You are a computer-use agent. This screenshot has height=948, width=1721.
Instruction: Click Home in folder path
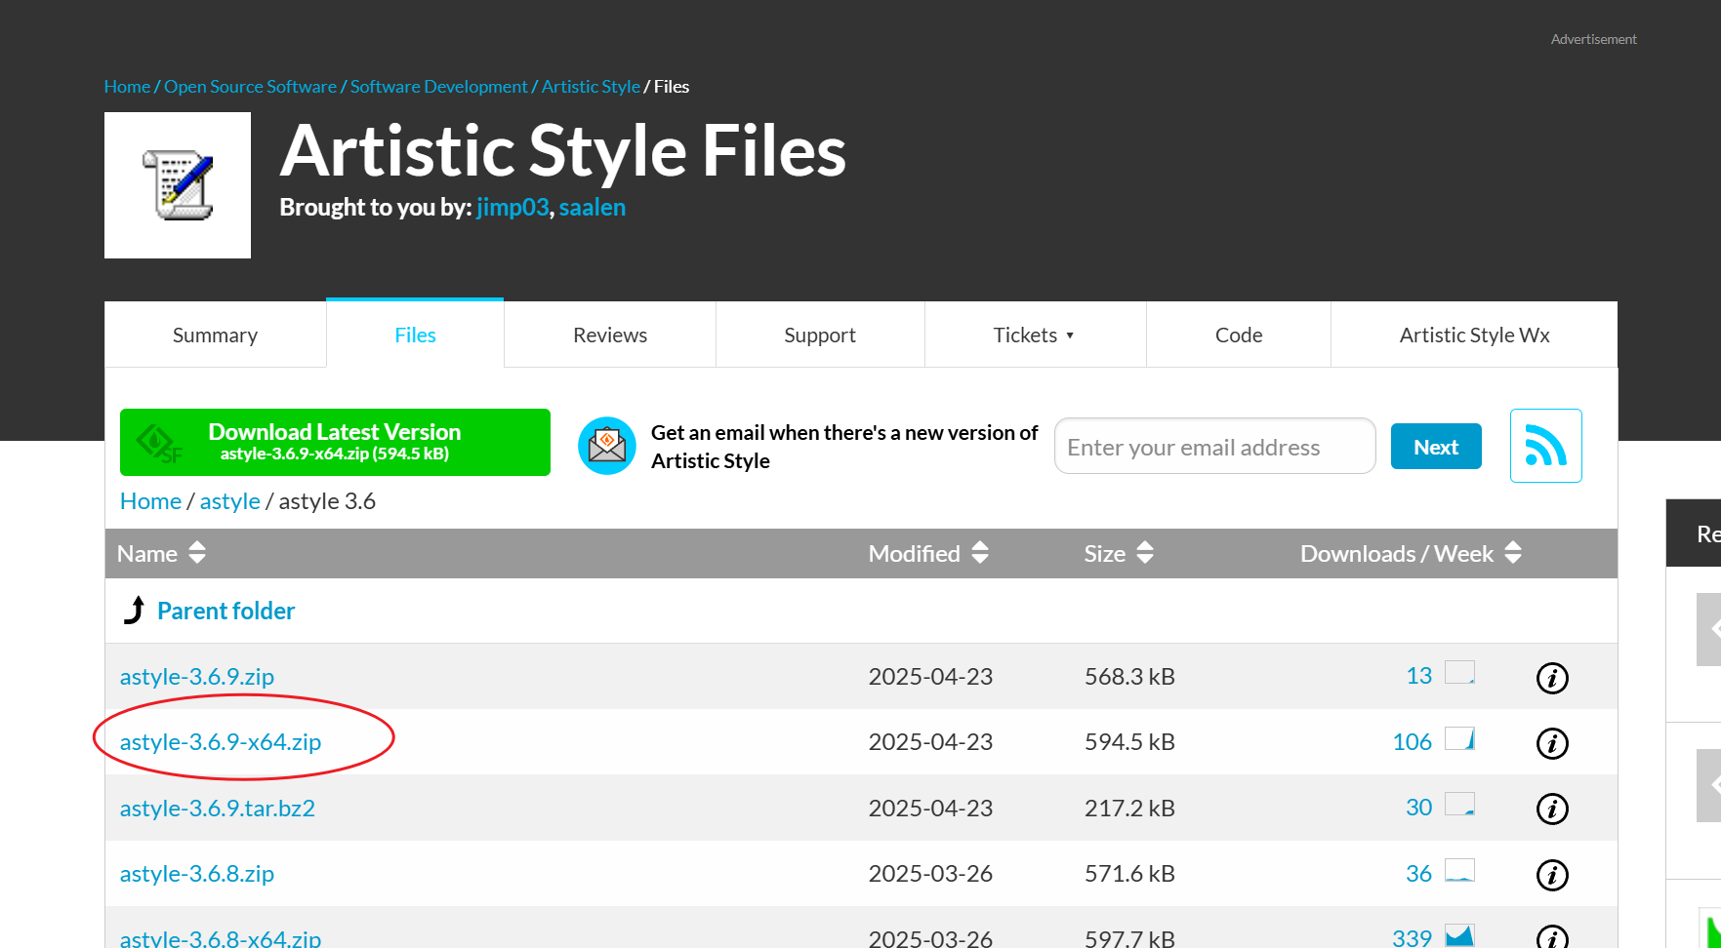tap(150, 500)
